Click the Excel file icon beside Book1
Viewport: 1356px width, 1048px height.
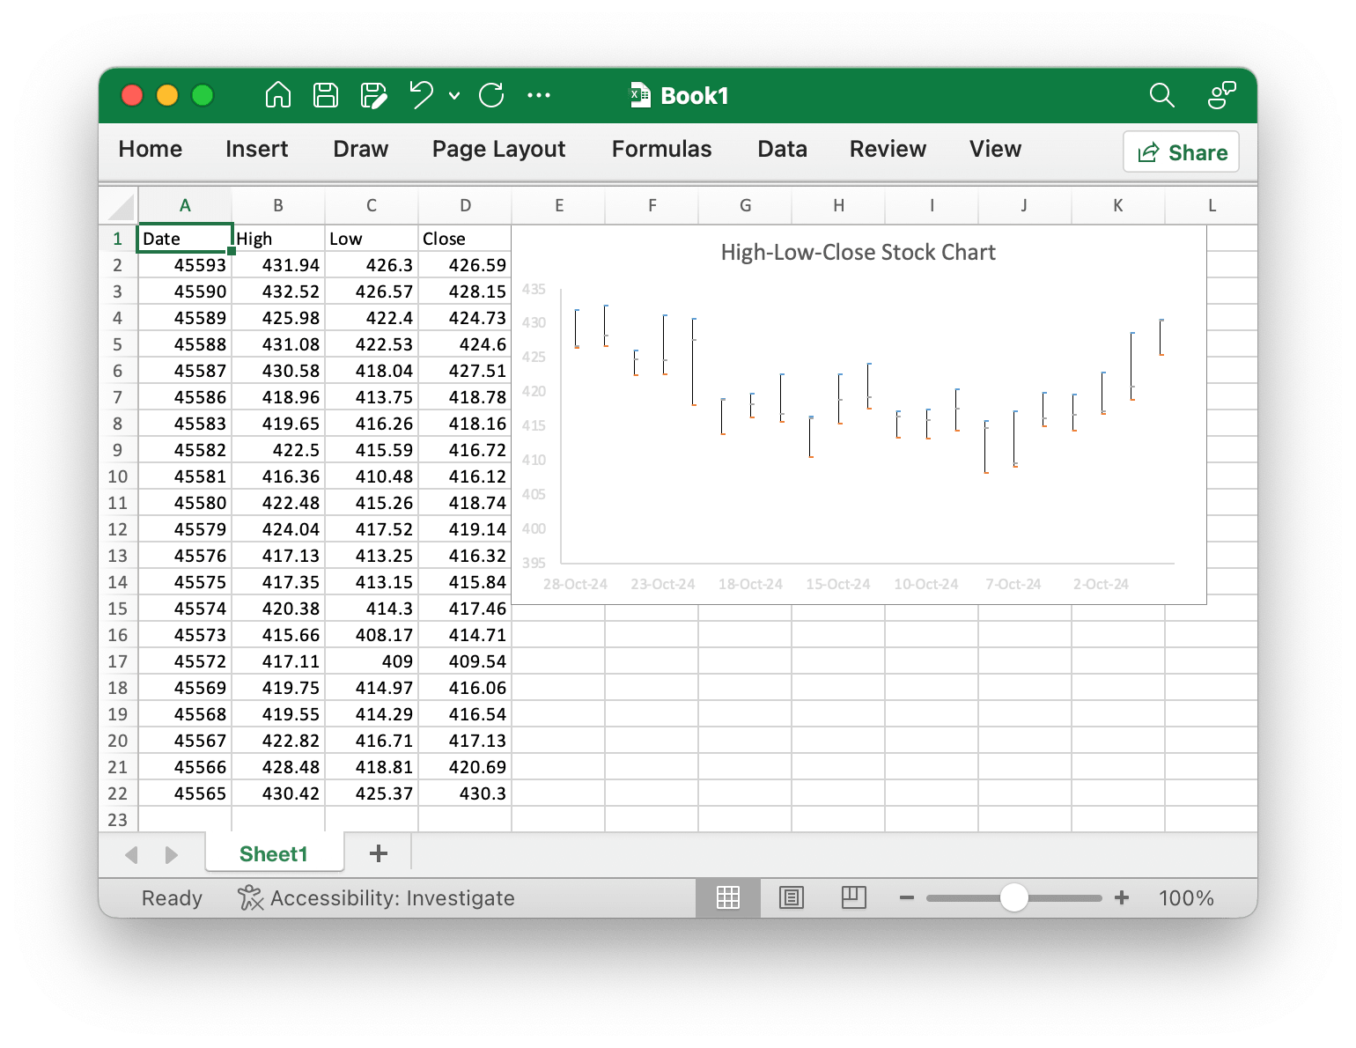point(640,95)
